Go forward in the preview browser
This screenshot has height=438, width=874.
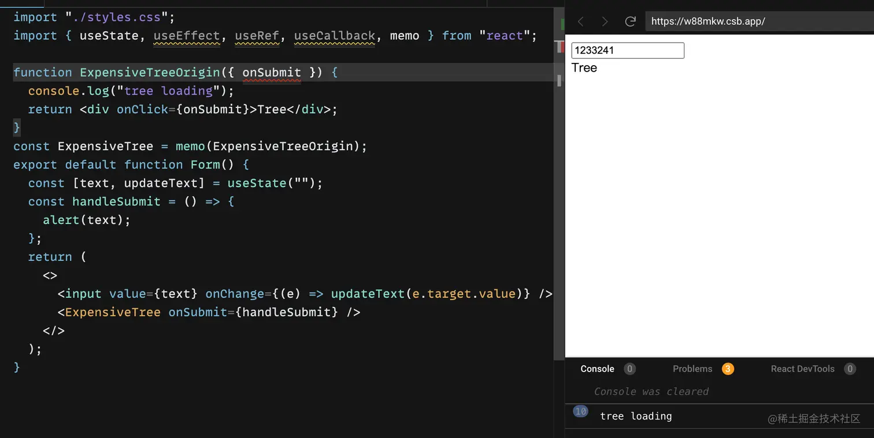click(605, 21)
